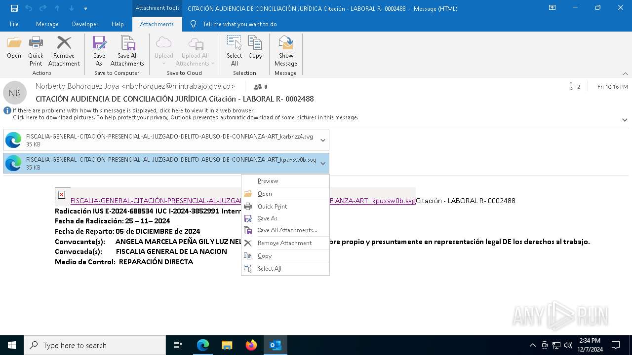Click the Save icon in quick access toolbar
The height and width of the screenshot is (355, 632).
(14, 8)
